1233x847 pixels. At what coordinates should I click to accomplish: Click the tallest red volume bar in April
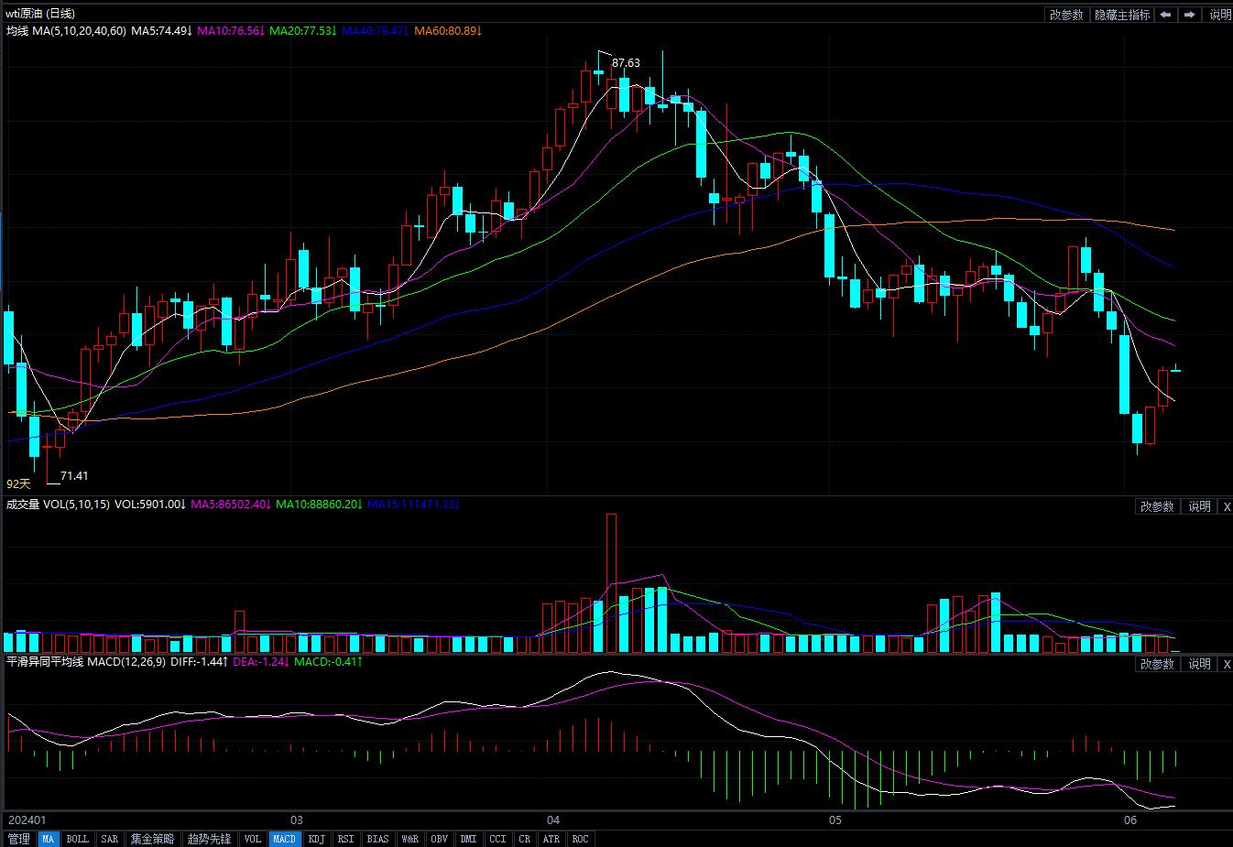tap(611, 582)
